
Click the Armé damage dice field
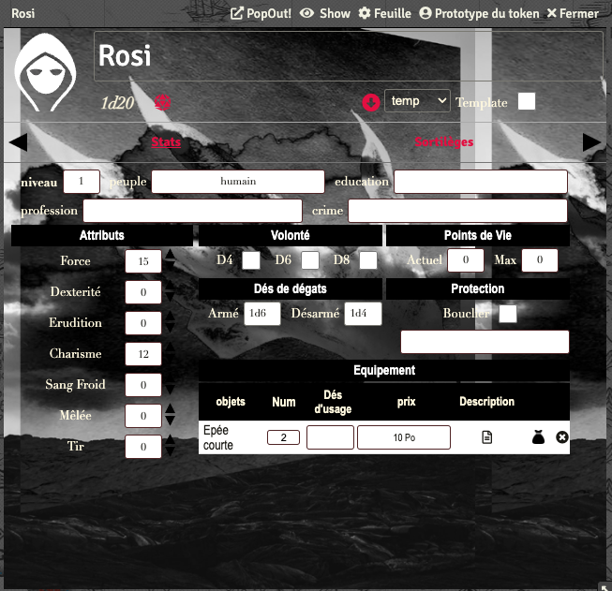coord(262,314)
